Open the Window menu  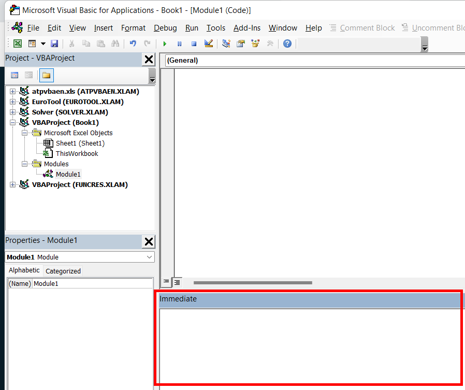(283, 28)
